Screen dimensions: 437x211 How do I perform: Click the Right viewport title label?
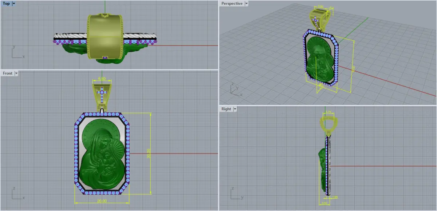pyautogui.click(x=226, y=109)
